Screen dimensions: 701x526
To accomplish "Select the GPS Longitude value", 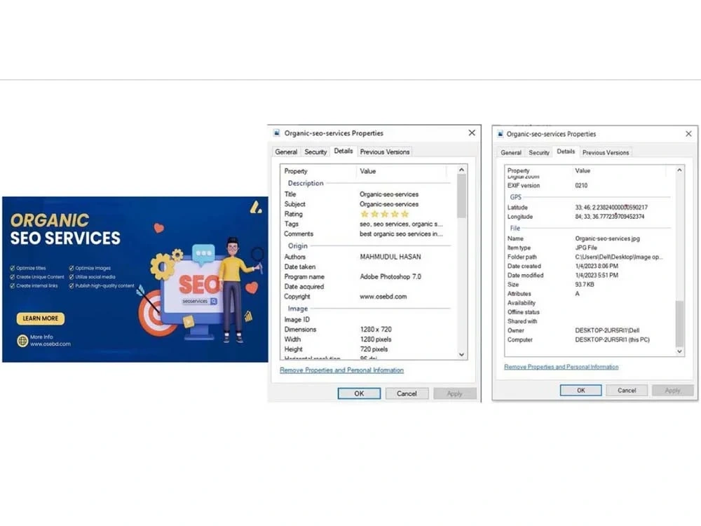I will click(x=610, y=217).
